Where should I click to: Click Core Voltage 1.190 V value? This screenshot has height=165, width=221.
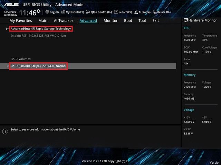206,52
